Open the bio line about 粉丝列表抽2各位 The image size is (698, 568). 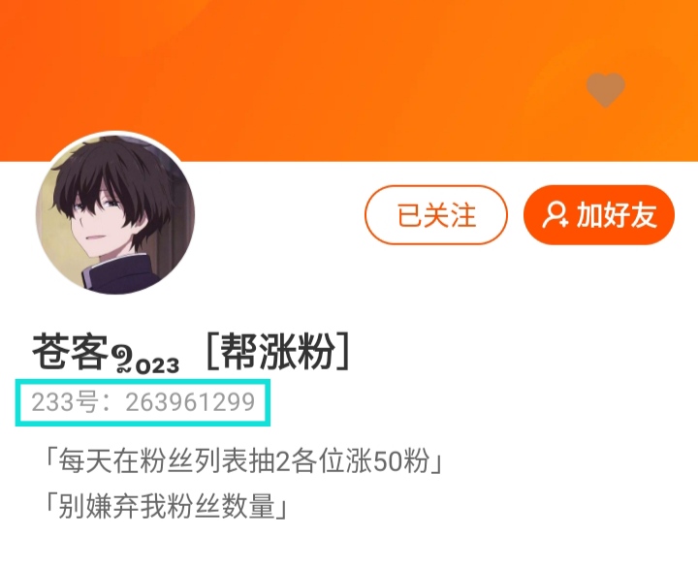pyautogui.click(x=242, y=460)
